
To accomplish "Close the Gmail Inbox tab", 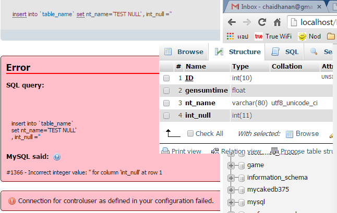I will coord(319,7).
